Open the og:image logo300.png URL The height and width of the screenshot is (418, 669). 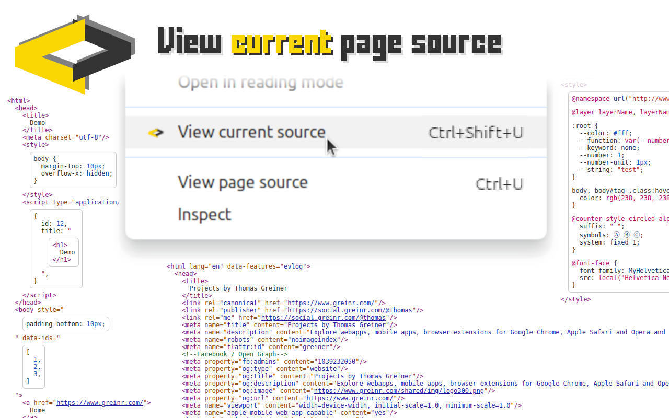[399, 391]
